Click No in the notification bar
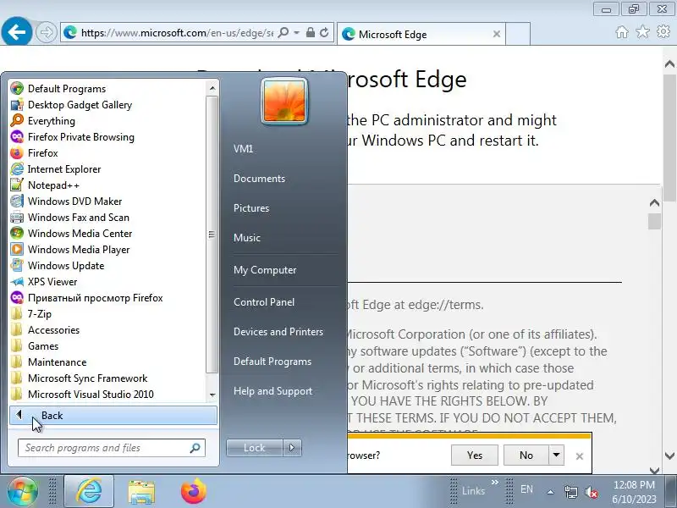The height and width of the screenshot is (508, 677). point(526,455)
